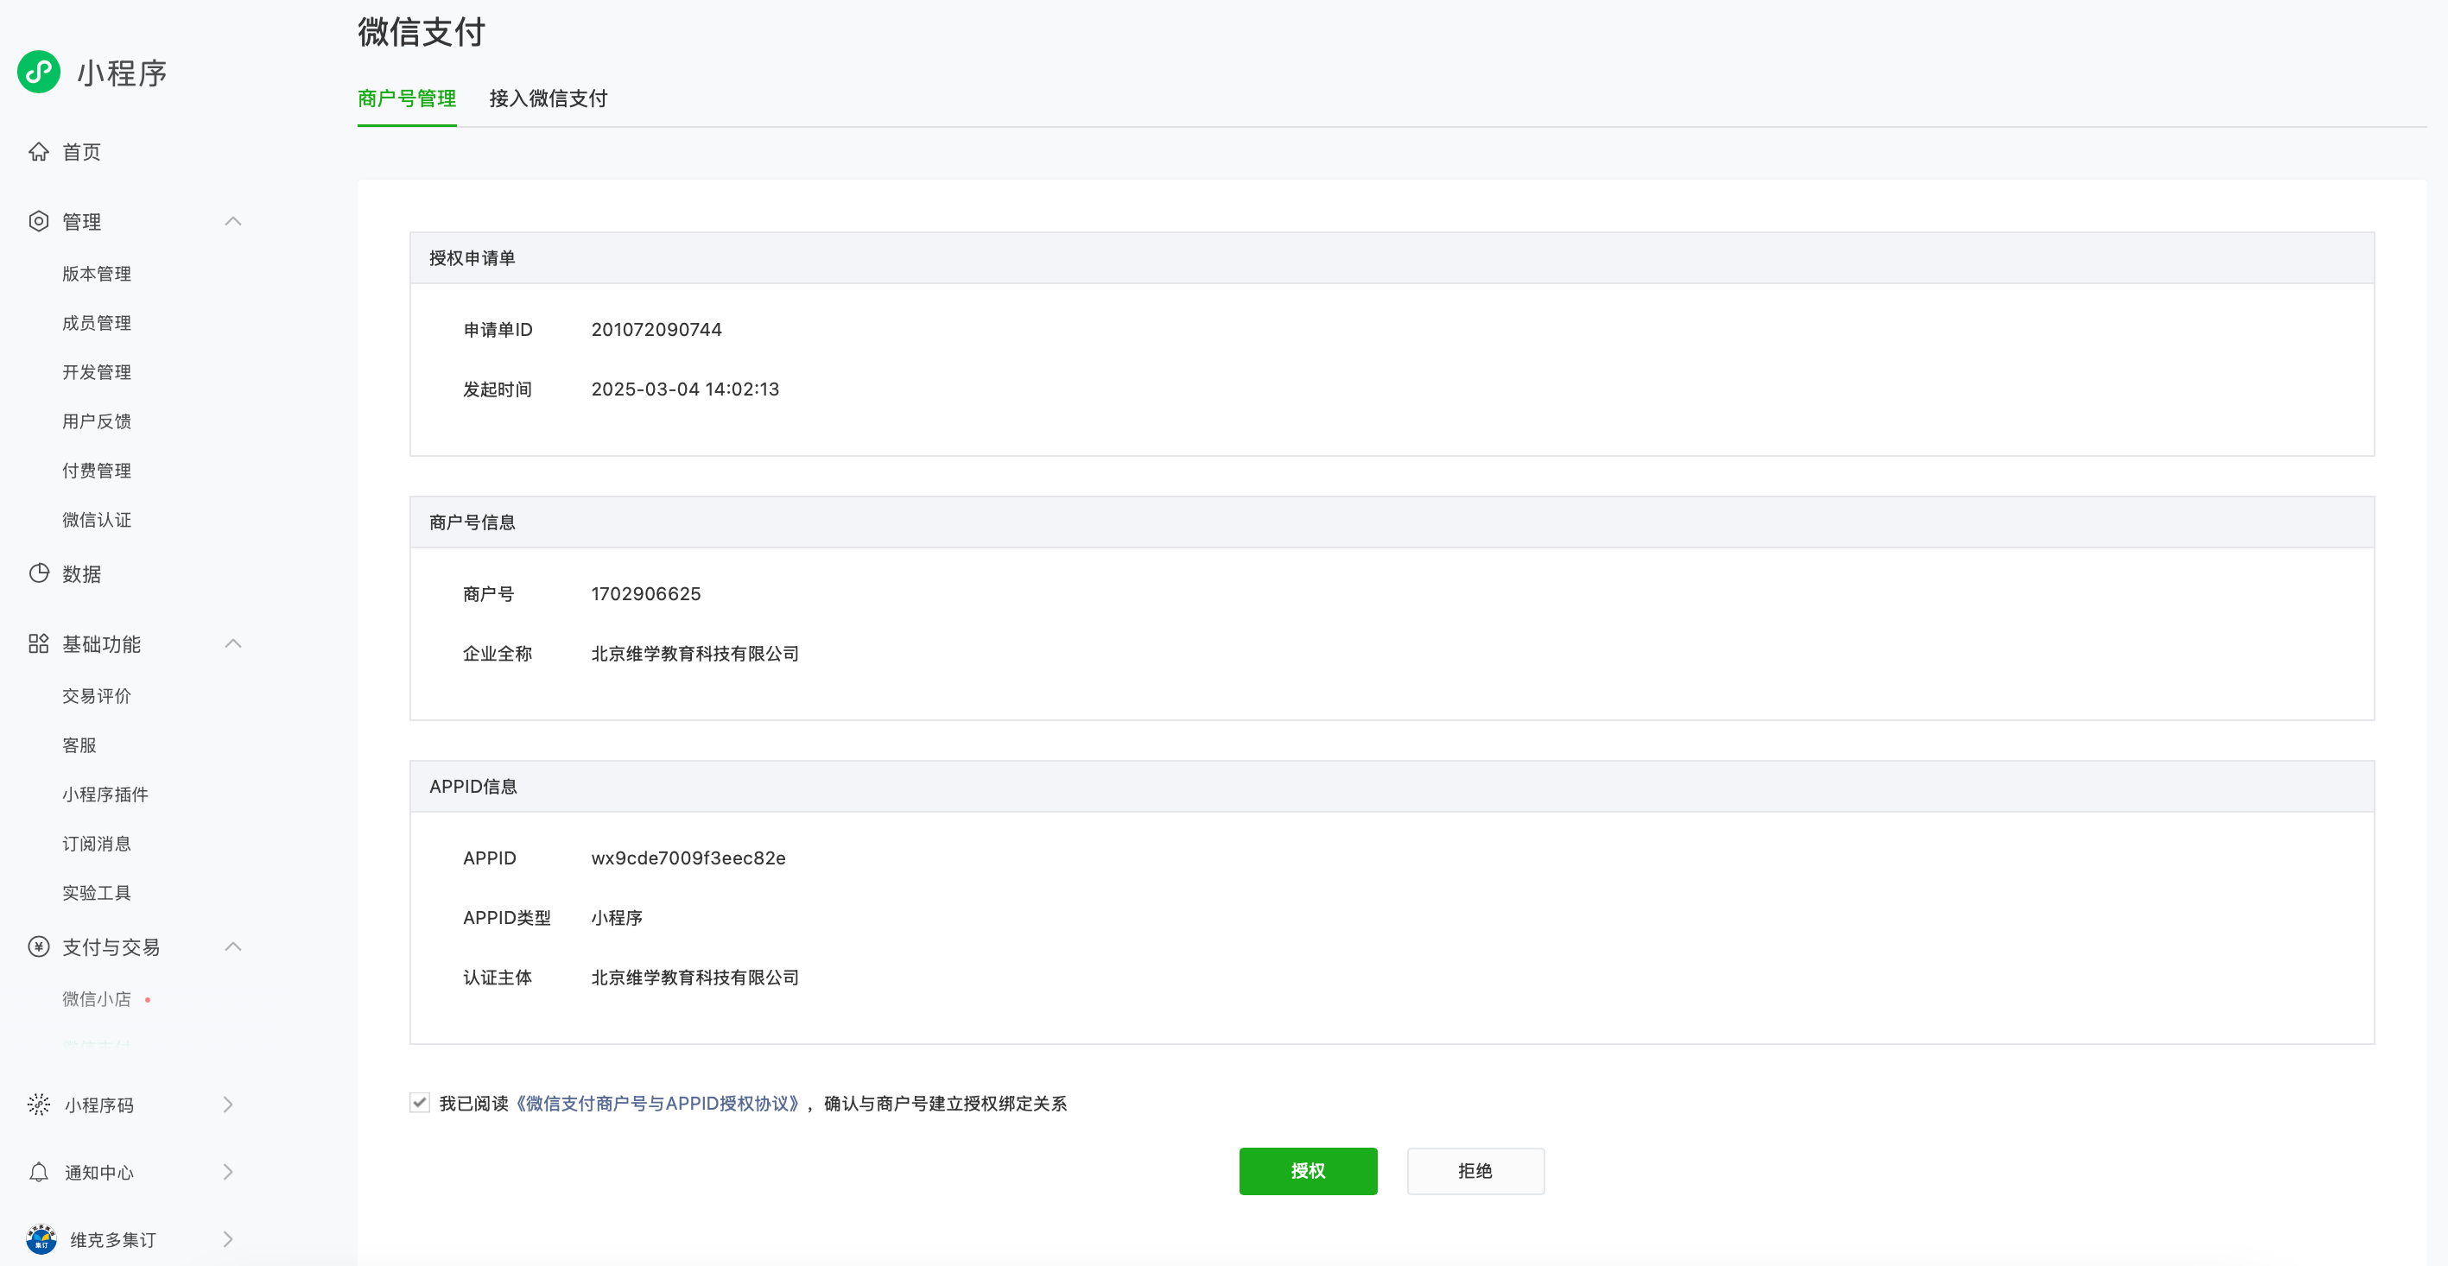Open 版本管理 in the sidebar

tap(97, 274)
